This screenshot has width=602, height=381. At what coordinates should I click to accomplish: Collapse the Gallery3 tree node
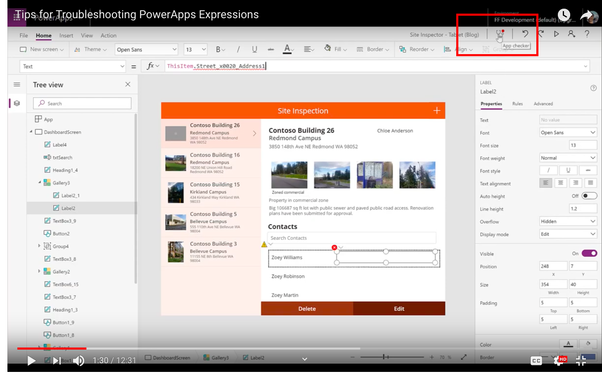click(x=40, y=182)
